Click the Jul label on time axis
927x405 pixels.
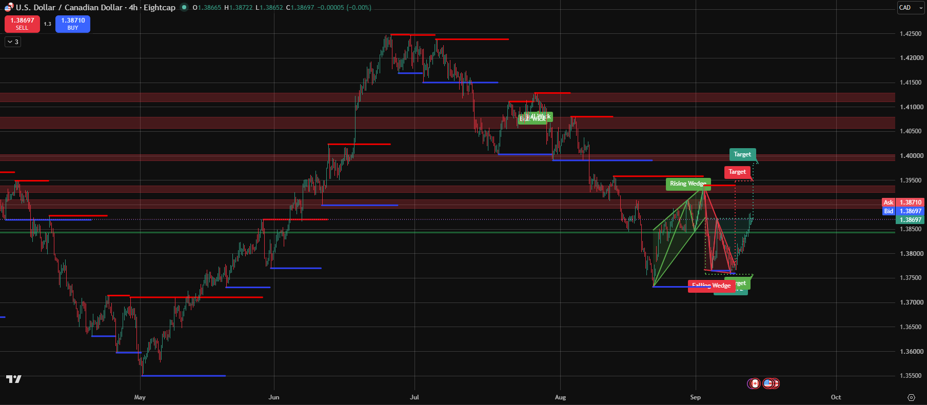pos(415,397)
